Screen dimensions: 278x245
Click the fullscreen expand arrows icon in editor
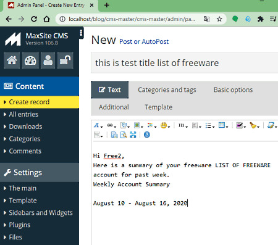133,135
